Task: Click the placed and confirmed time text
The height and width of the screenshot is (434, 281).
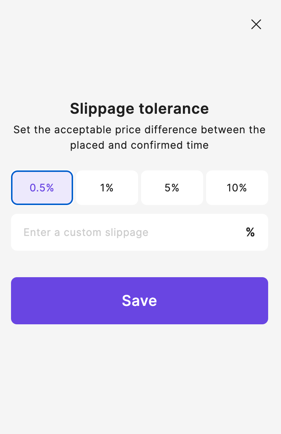Action: pos(139,145)
